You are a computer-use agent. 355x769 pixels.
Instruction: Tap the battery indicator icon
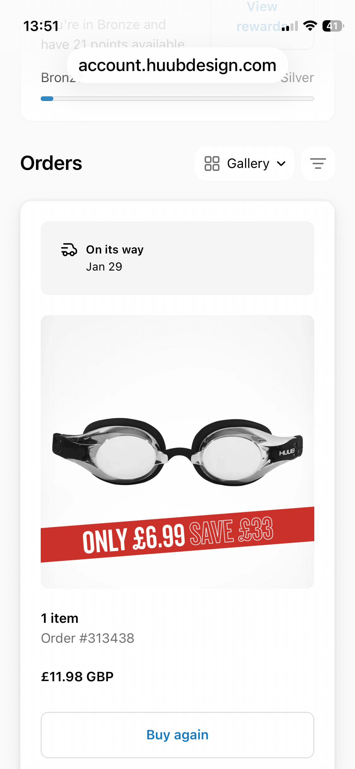(x=333, y=26)
